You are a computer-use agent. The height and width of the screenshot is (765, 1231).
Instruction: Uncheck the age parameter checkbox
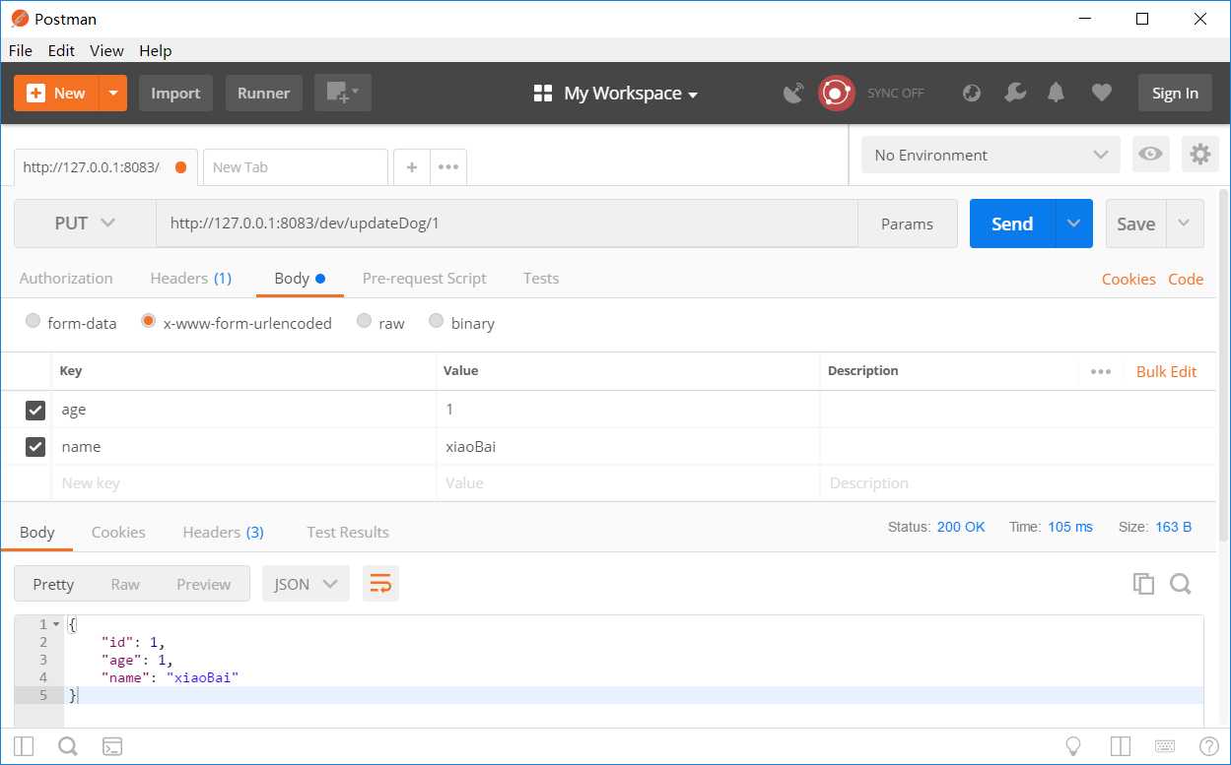coord(35,410)
